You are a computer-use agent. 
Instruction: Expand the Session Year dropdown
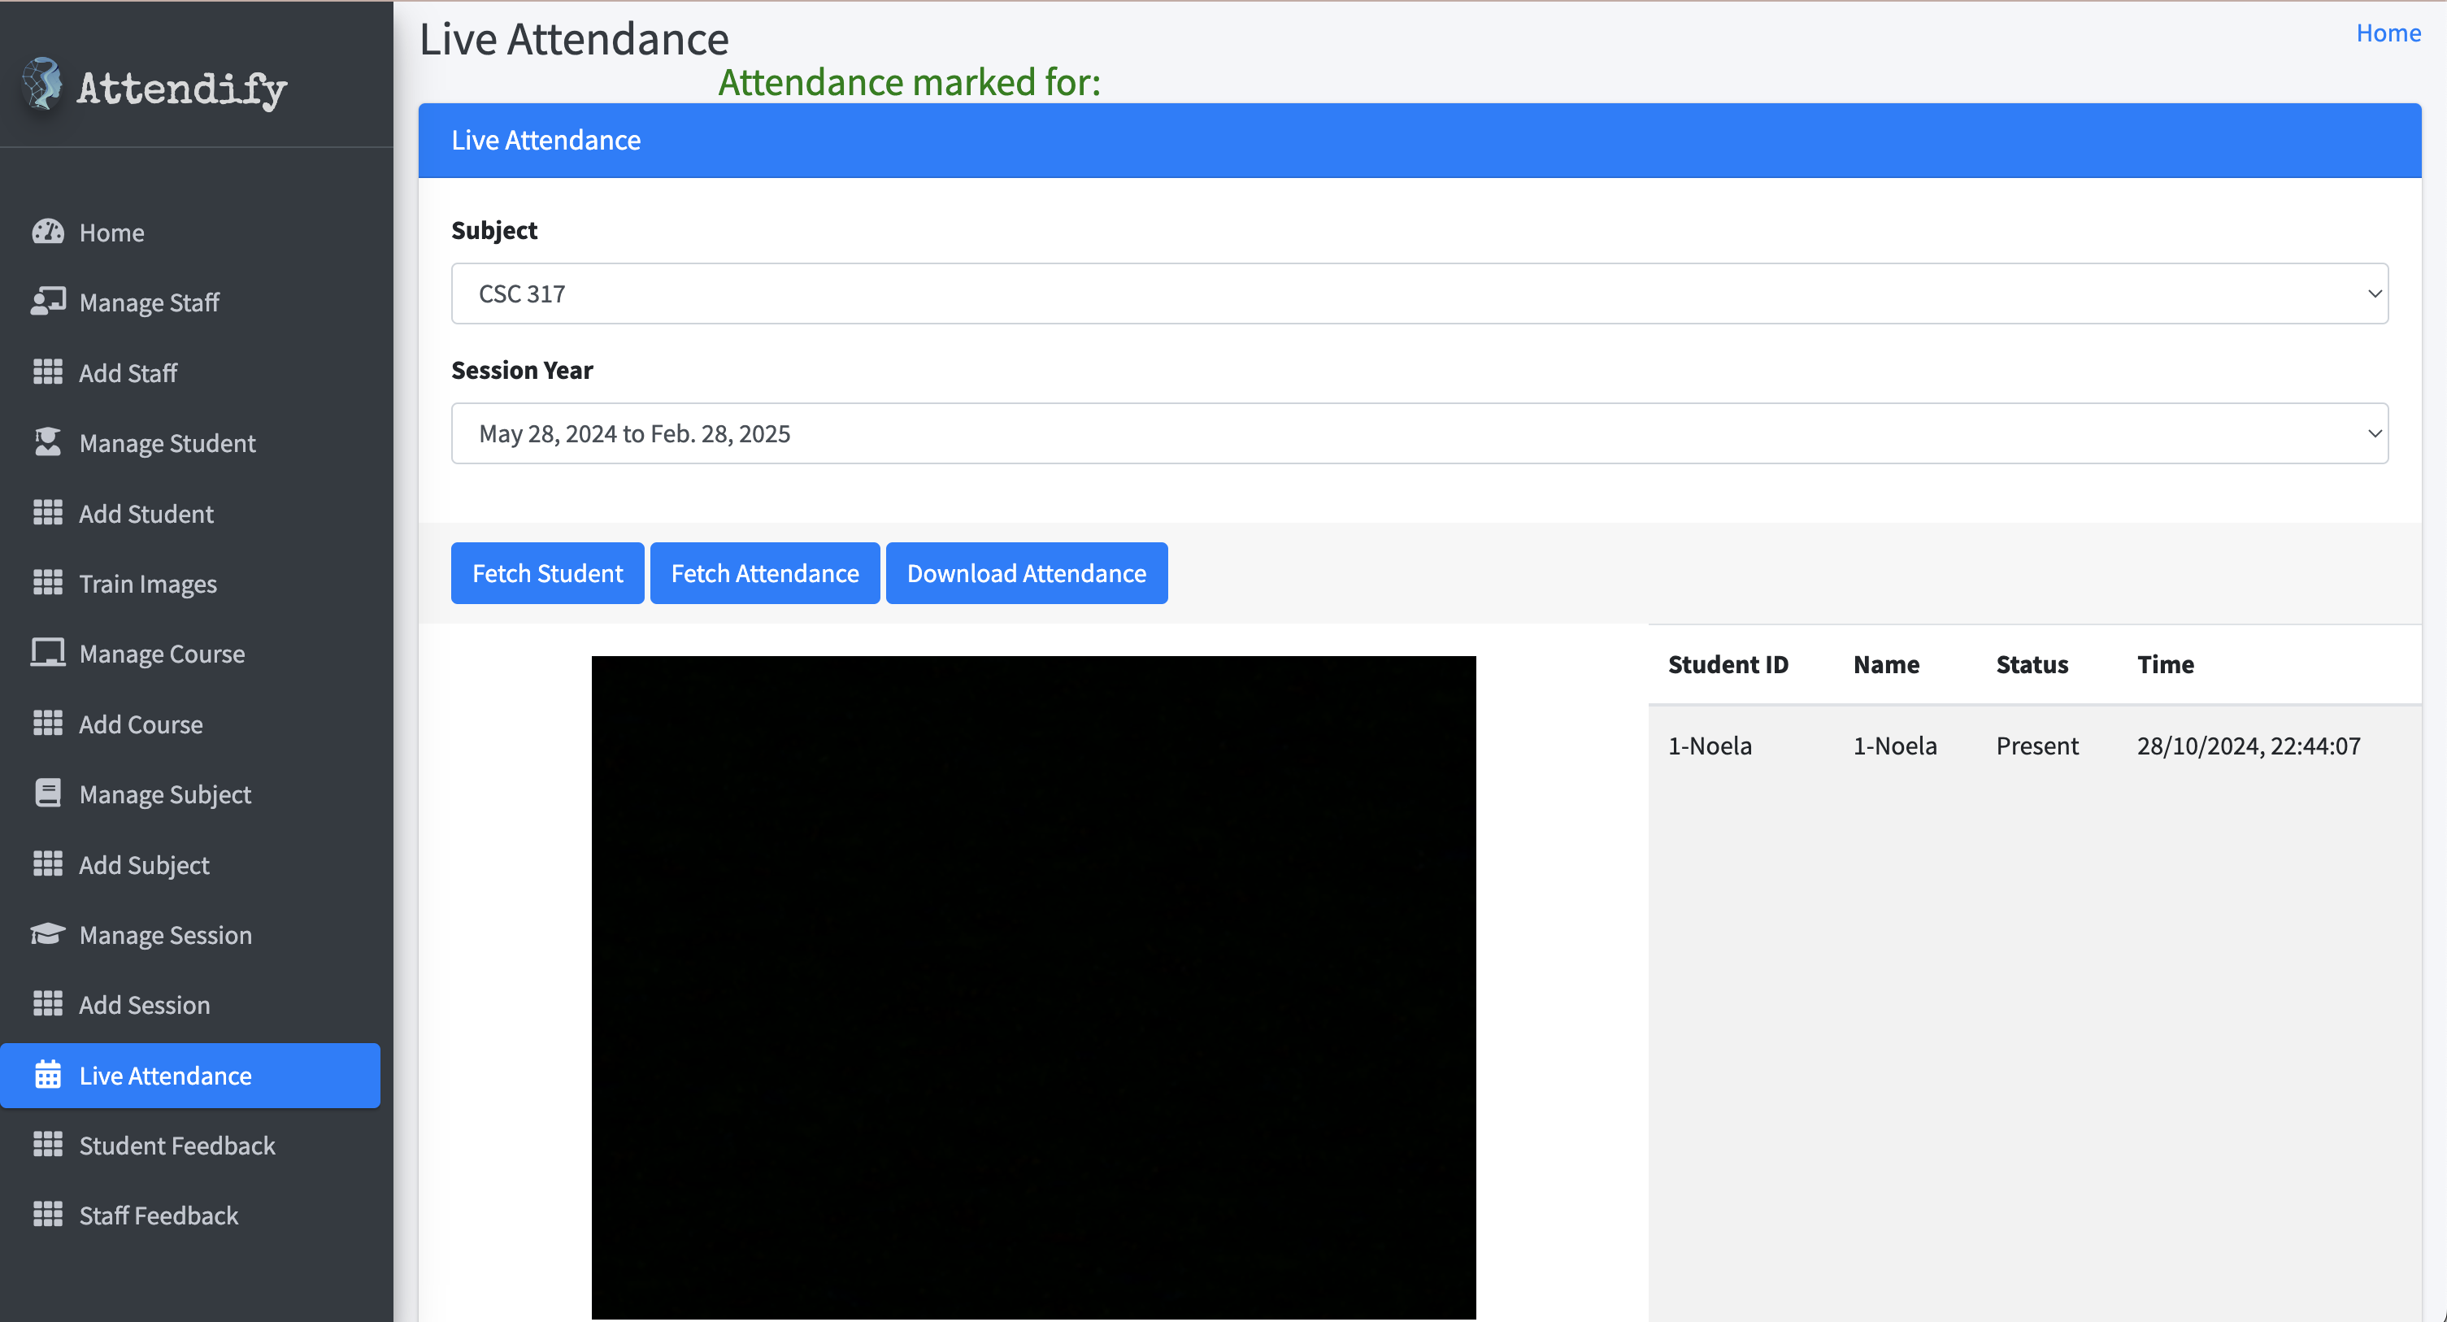coord(1419,434)
